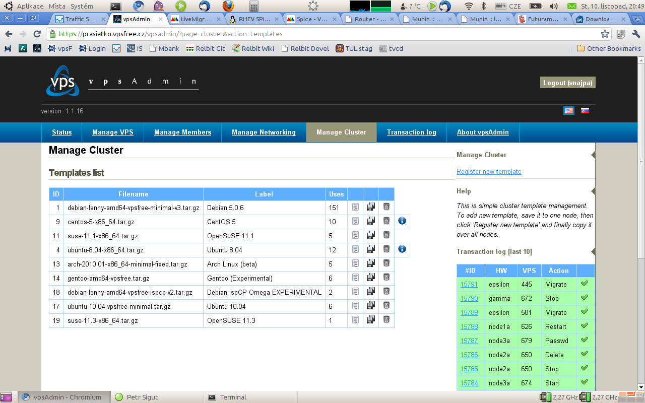Open the About vpsAdmin tab
Viewport: 645px width, 403px height.
pyautogui.click(x=483, y=132)
